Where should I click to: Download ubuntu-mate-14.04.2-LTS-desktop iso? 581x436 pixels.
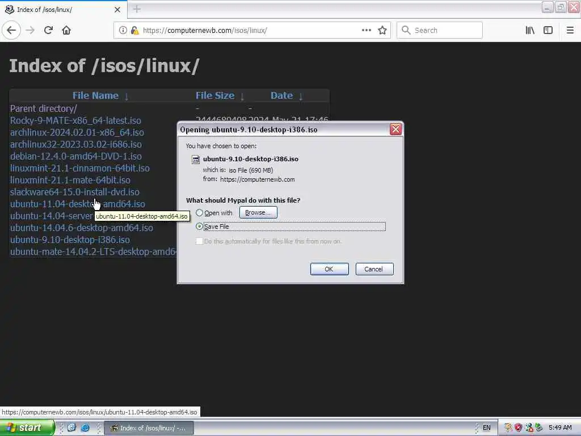click(94, 251)
